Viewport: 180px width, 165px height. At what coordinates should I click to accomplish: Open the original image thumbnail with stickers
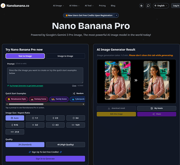(118, 80)
